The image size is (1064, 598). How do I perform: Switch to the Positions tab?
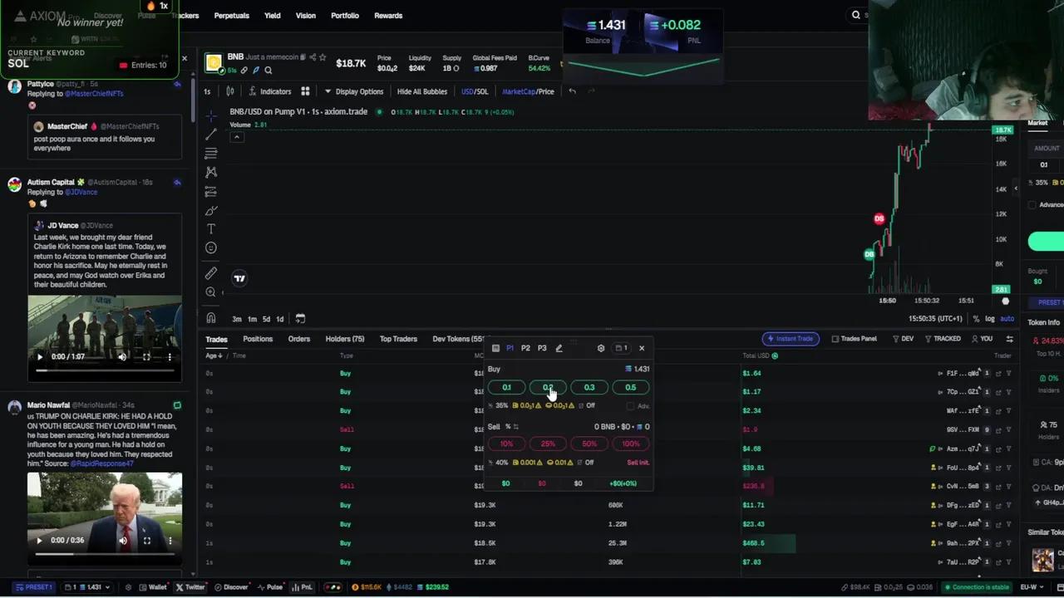click(258, 339)
